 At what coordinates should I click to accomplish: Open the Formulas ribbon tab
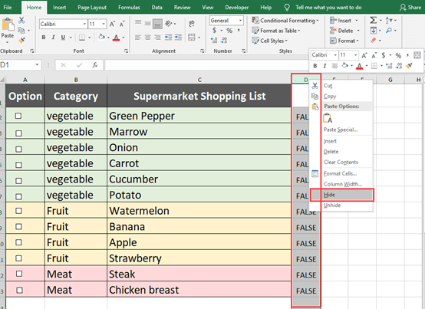[x=129, y=8]
